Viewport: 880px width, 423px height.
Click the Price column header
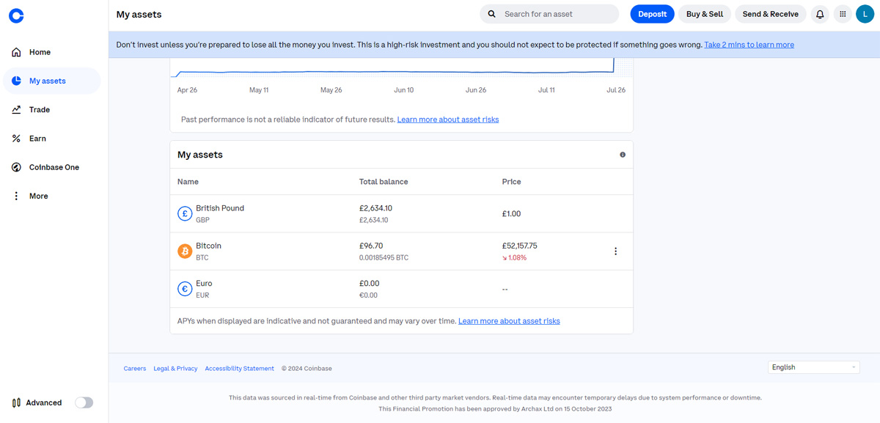[512, 182]
